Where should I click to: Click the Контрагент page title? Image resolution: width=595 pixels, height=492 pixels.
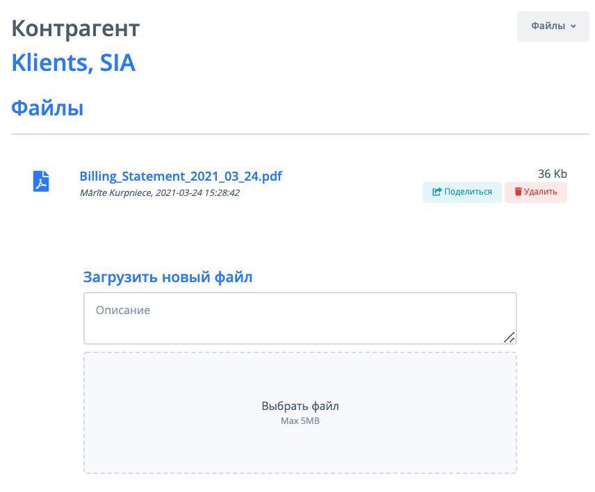(76, 28)
